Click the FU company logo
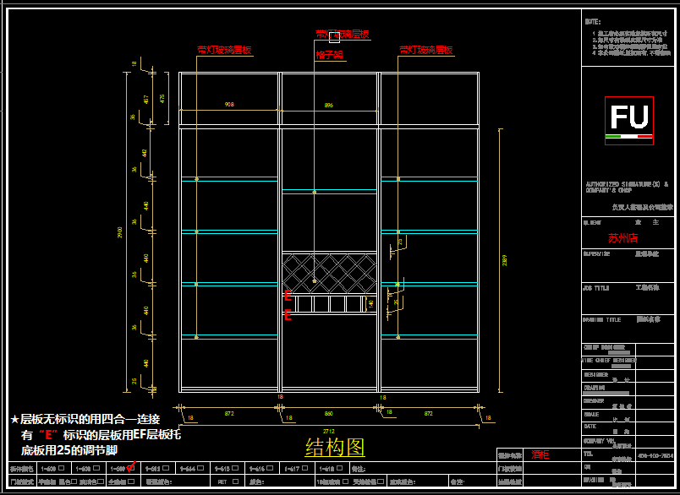Viewport: 680px width, 495px height. [x=629, y=121]
